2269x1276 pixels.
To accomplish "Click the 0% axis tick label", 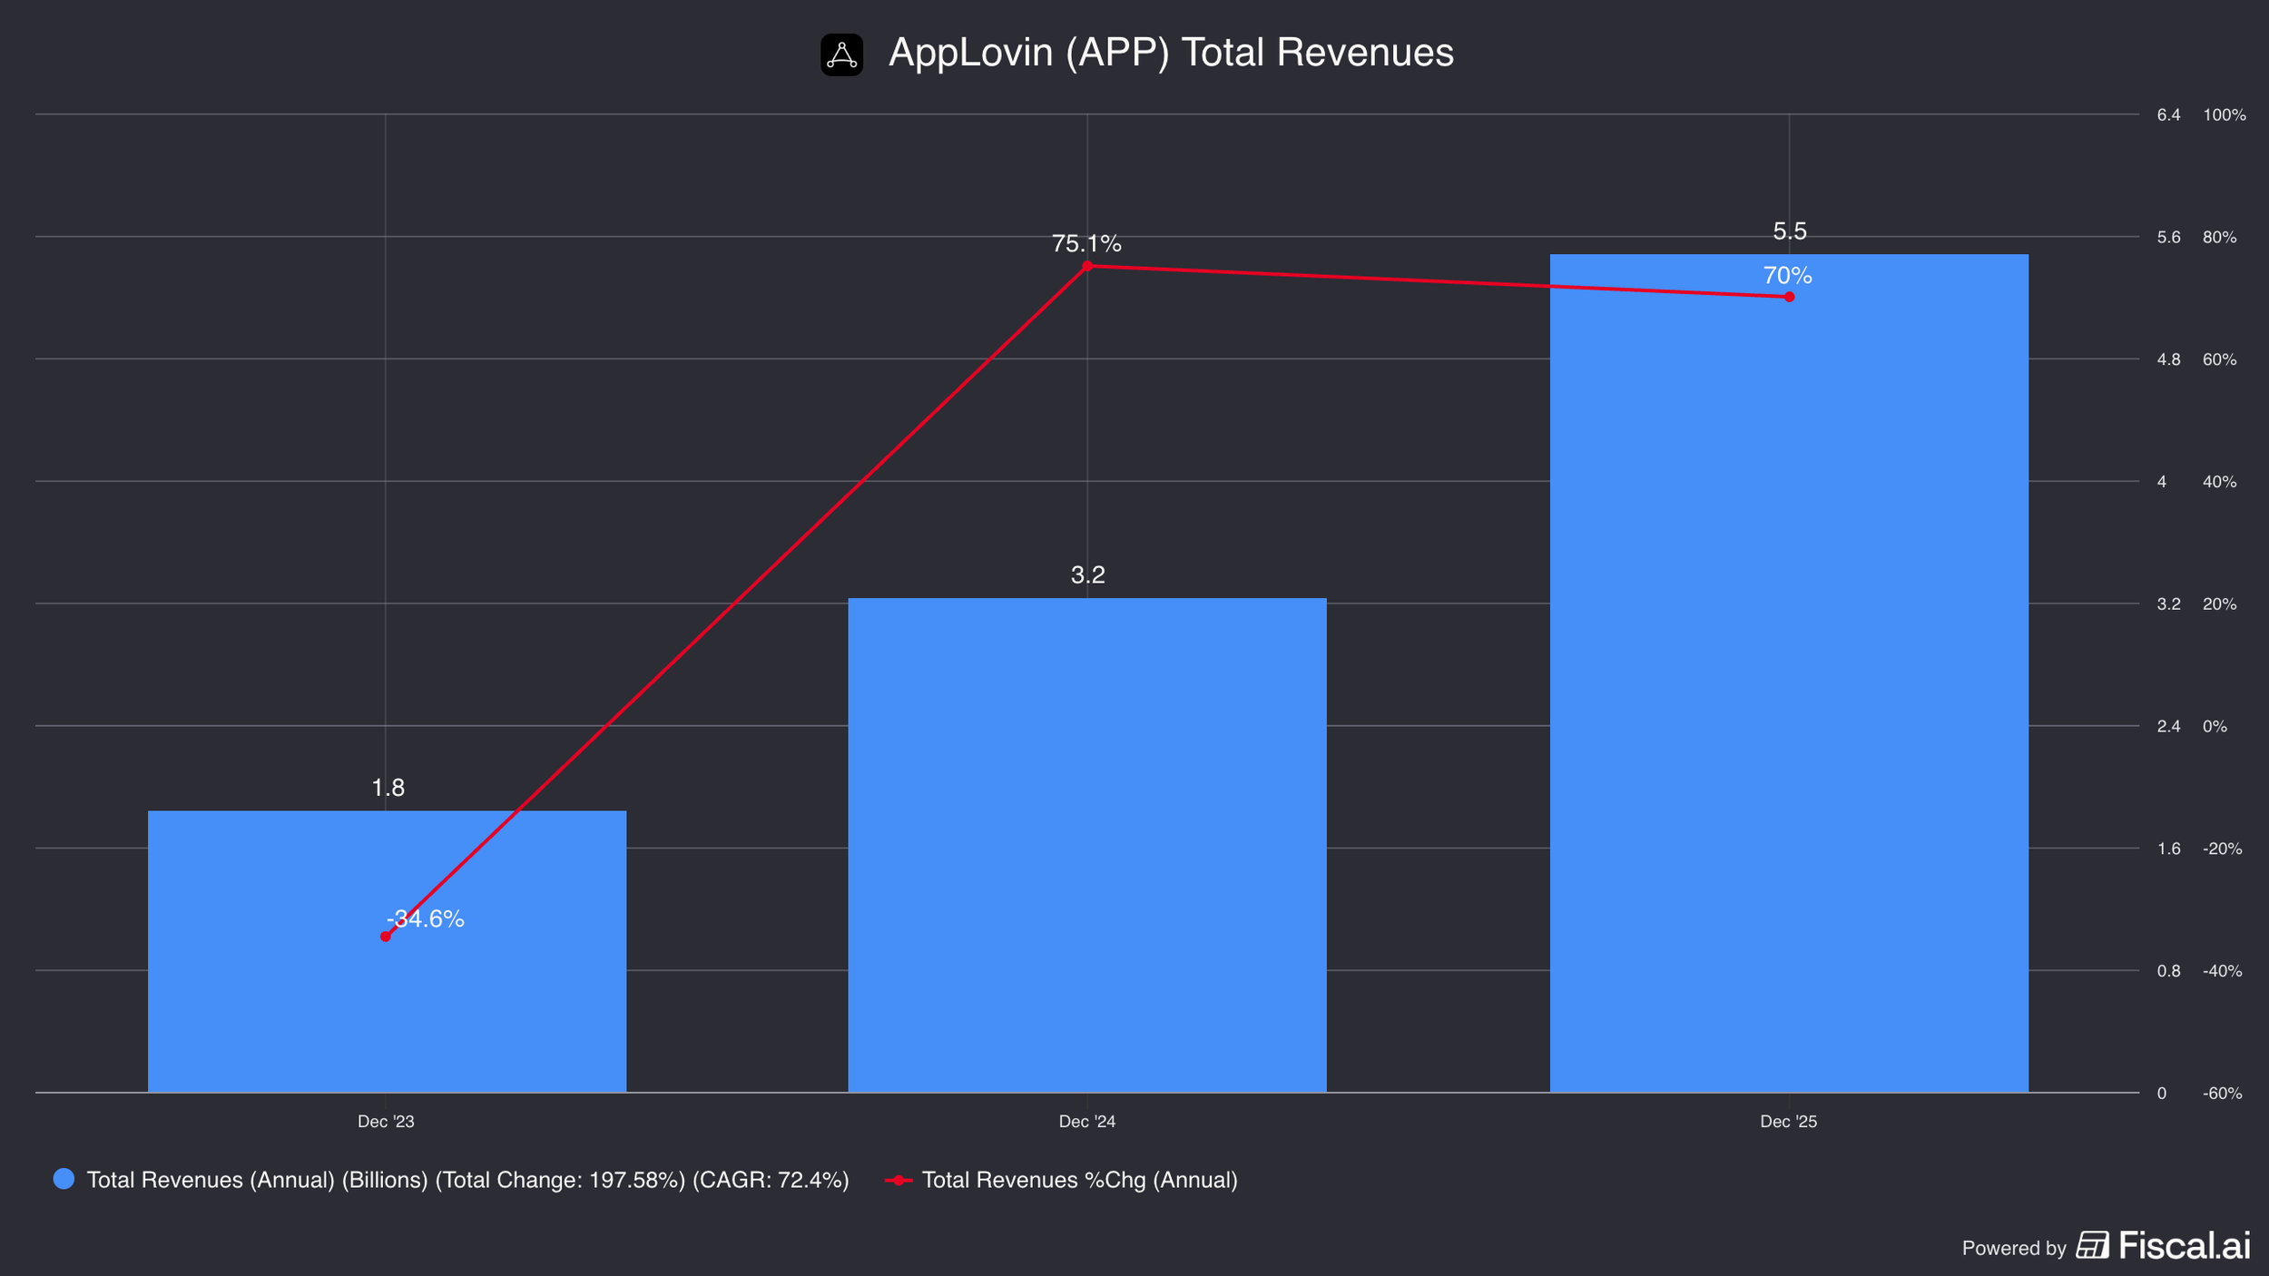I will [x=2215, y=727].
